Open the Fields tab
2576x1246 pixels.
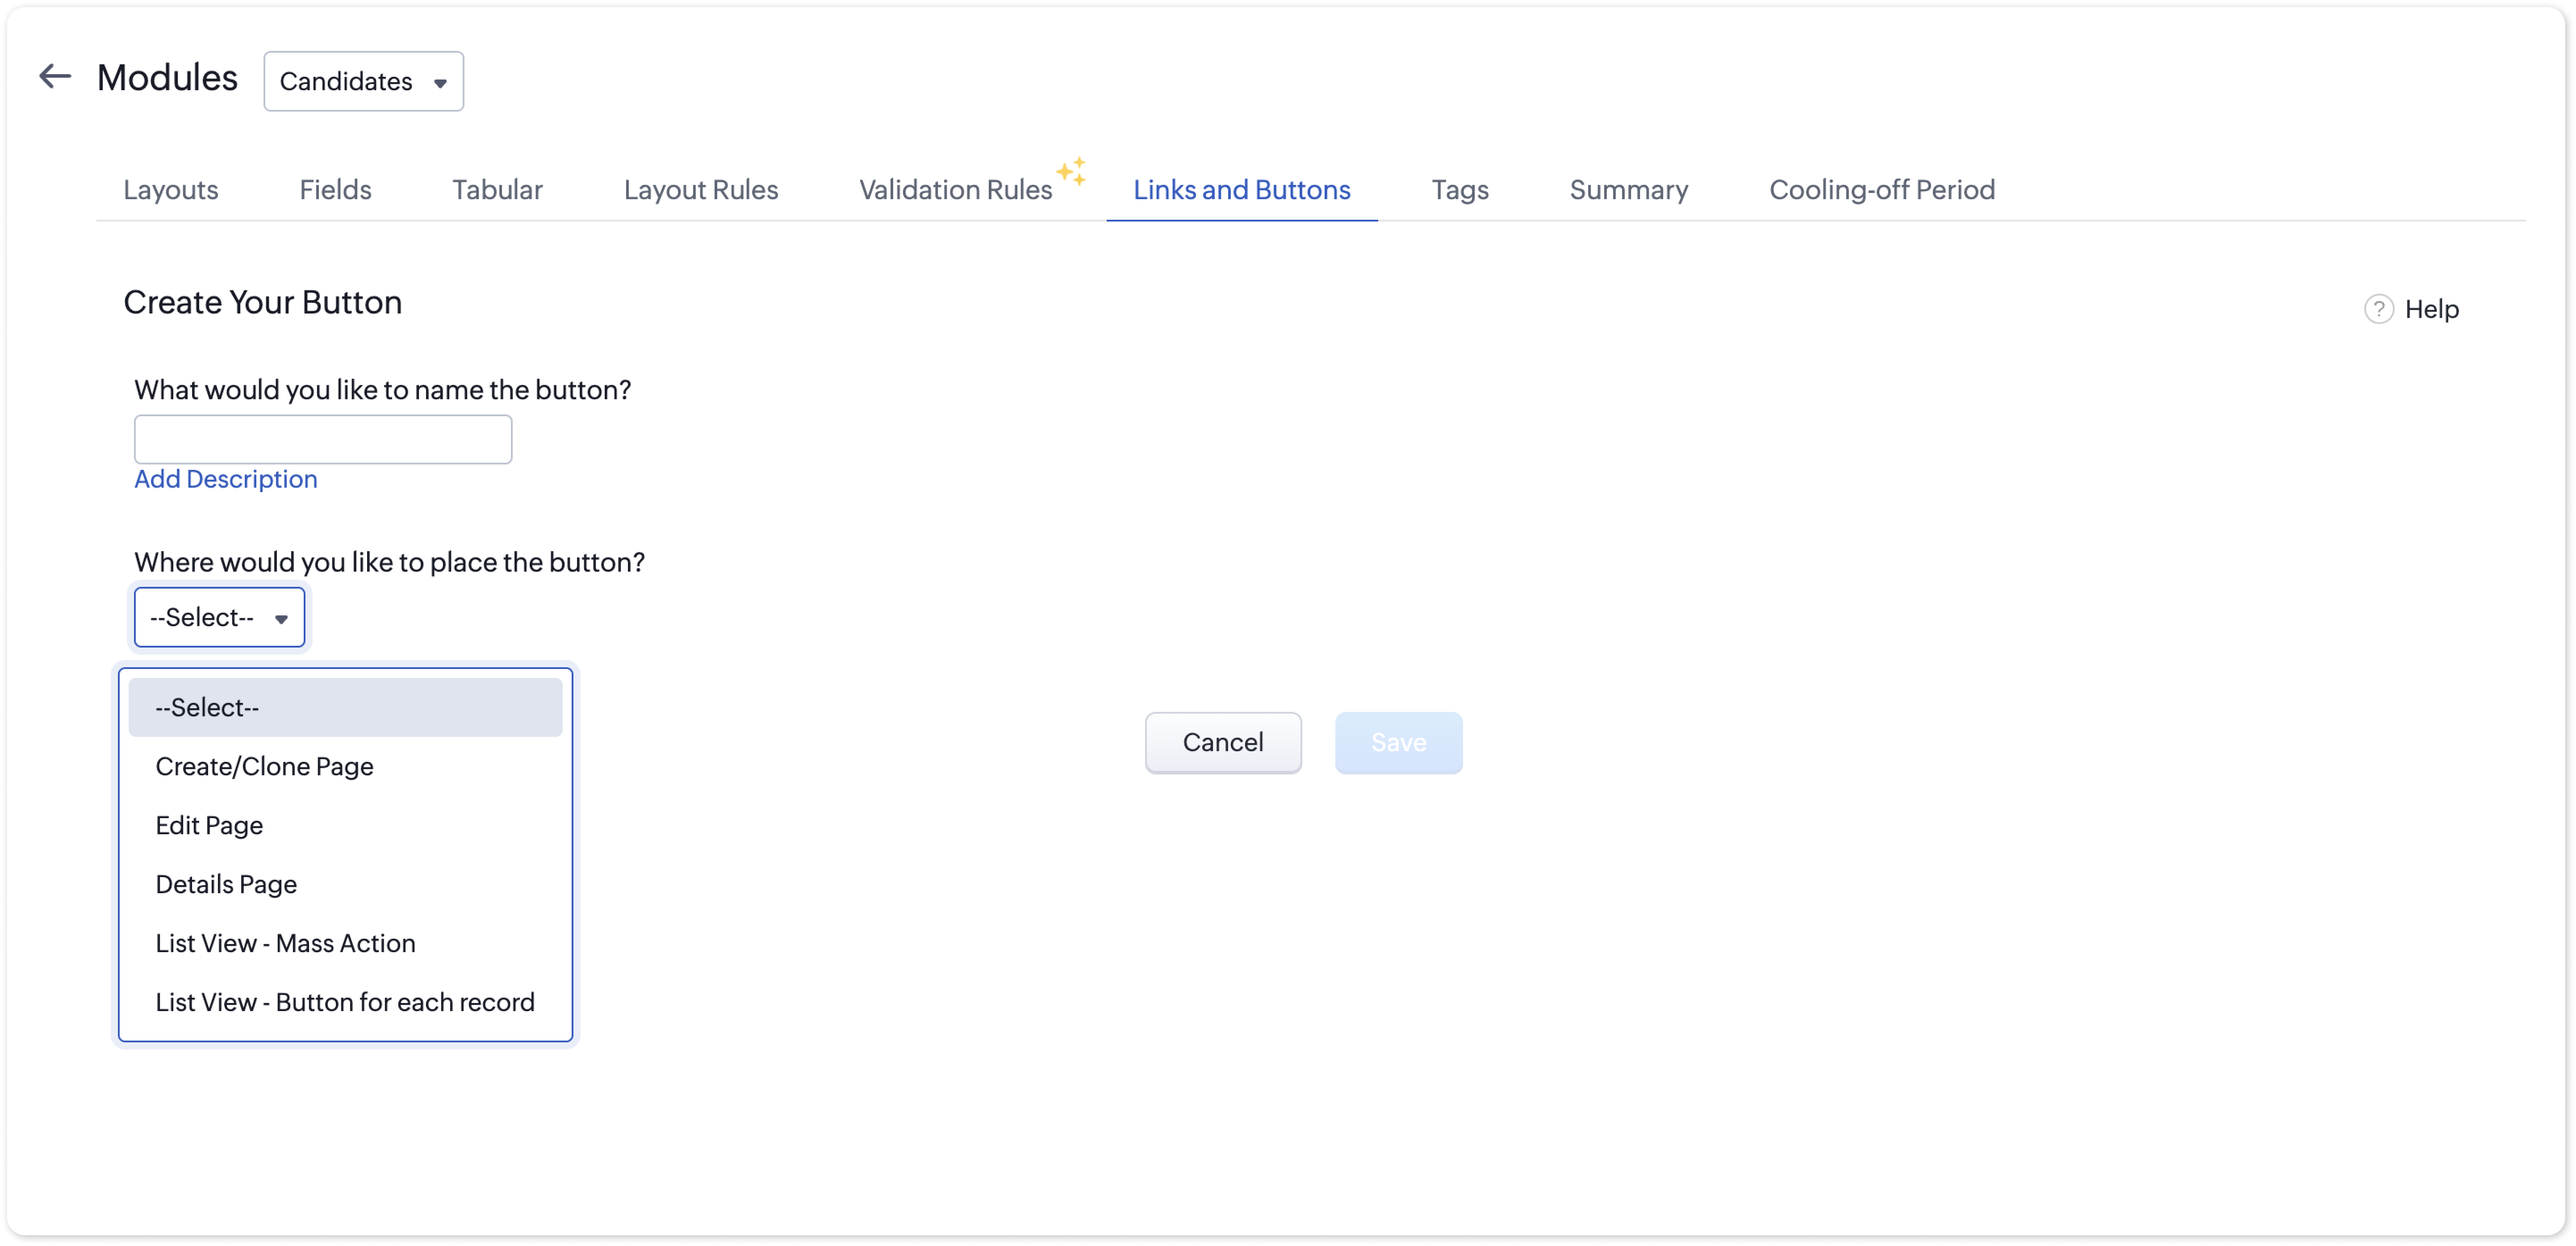[x=335, y=190]
